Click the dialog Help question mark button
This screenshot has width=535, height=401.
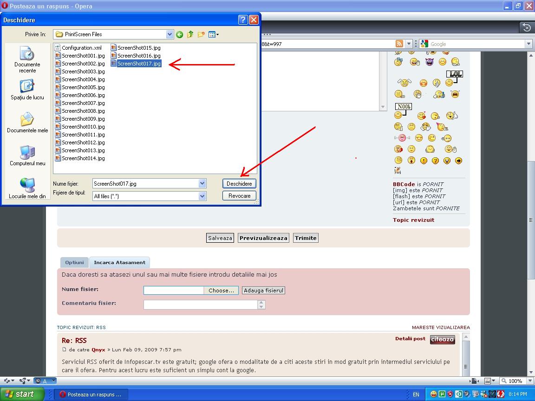point(242,20)
